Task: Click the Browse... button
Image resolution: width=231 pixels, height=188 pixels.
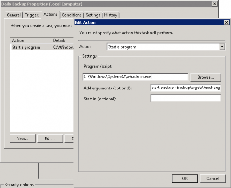Action: [x=205, y=77]
